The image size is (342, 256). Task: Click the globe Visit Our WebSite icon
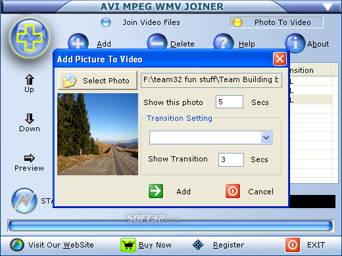click(x=17, y=245)
